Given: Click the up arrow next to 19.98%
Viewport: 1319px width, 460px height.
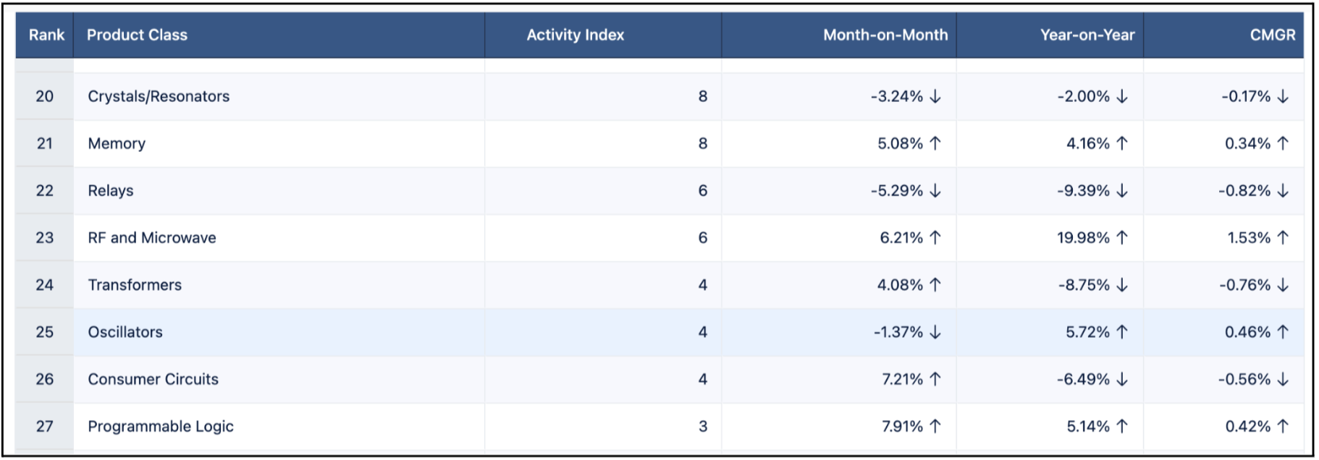Looking at the screenshot, I should click(x=1122, y=238).
